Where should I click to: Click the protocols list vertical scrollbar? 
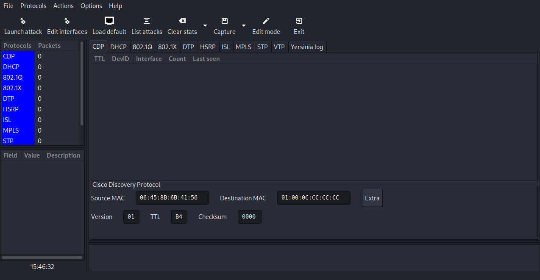pos(82,83)
